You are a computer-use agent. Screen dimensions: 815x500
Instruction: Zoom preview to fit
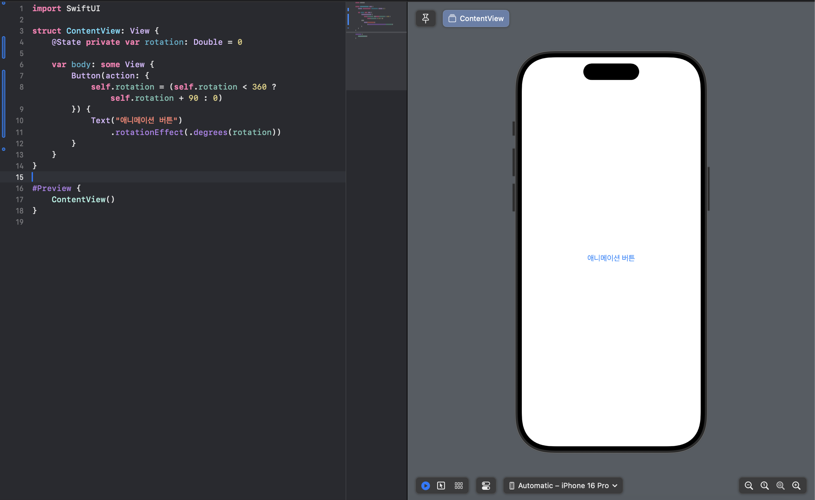[x=780, y=486]
